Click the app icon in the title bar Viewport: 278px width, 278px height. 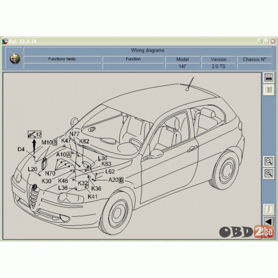5,41
